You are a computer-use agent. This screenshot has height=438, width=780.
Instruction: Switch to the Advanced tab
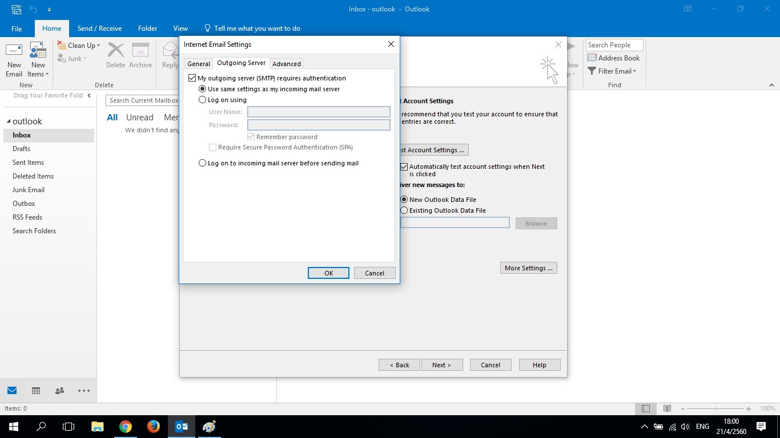287,64
